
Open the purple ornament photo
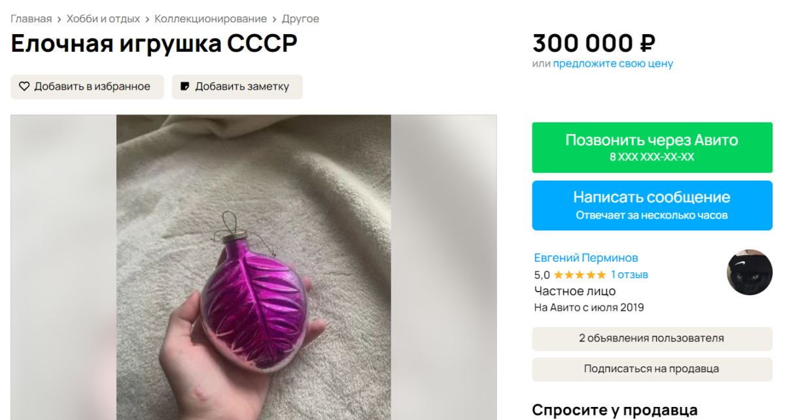[254, 268]
